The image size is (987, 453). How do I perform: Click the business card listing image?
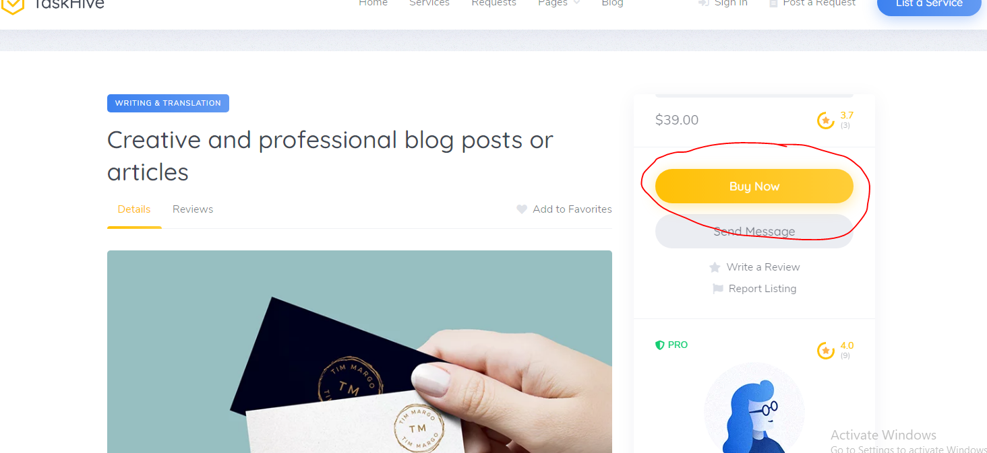(x=359, y=351)
